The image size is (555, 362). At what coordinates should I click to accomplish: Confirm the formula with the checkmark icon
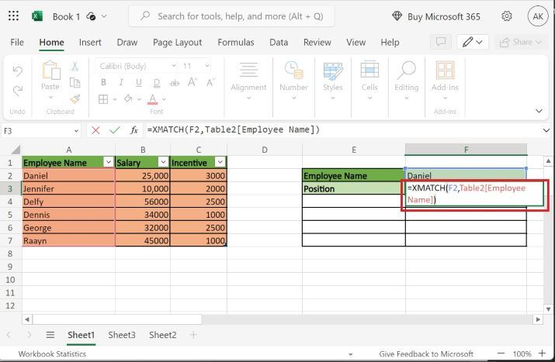[x=114, y=130]
